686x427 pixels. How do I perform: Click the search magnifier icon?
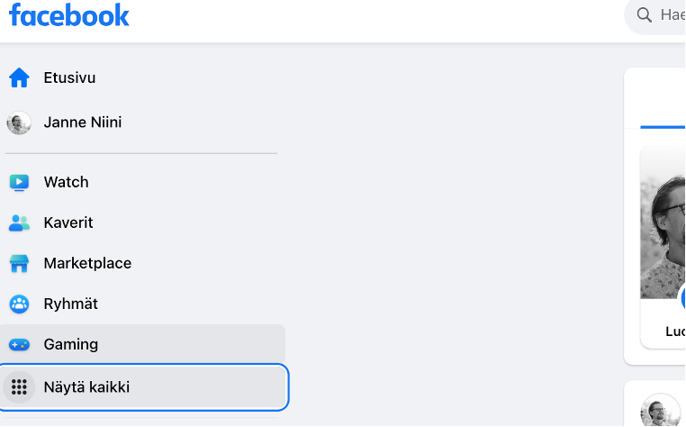[644, 15]
